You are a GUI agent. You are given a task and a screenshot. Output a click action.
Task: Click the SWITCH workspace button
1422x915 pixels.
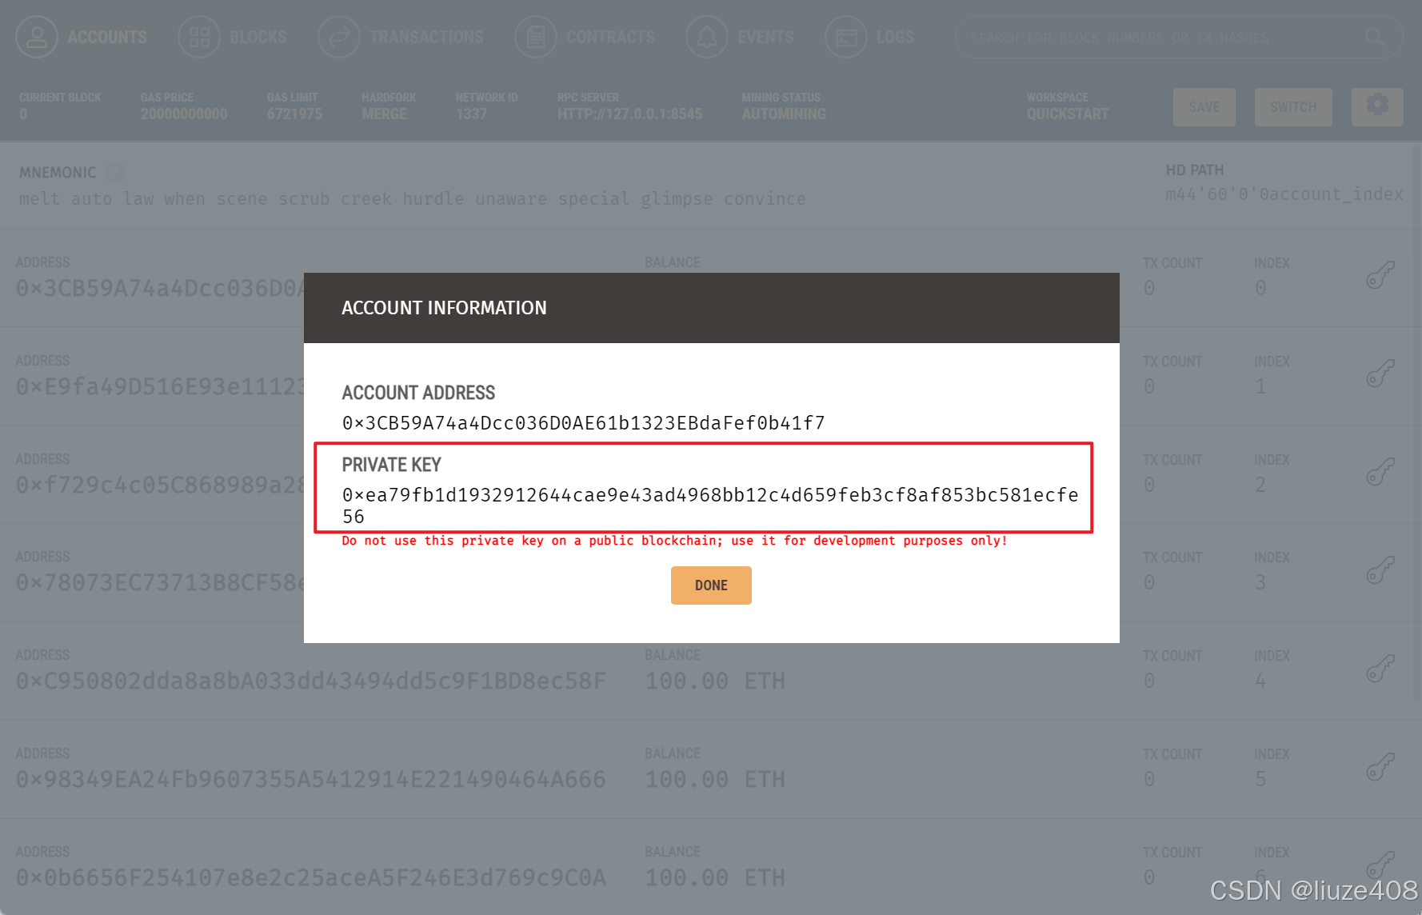click(x=1293, y=107)
